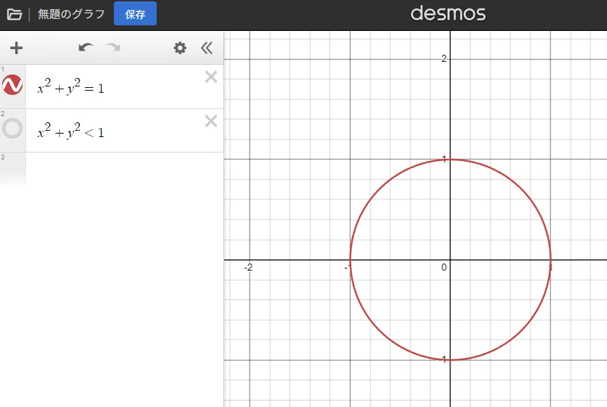Image resolution: width=607 pixels, height=407 pixels.
Task: Focus the empty third expression row
Action: tap(124, 169)
